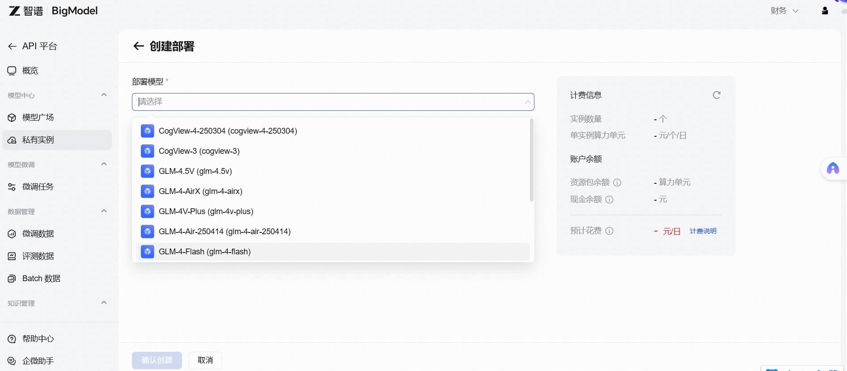
Task: Click the info icon next to 资源包余额
Action: click(617, 182)
